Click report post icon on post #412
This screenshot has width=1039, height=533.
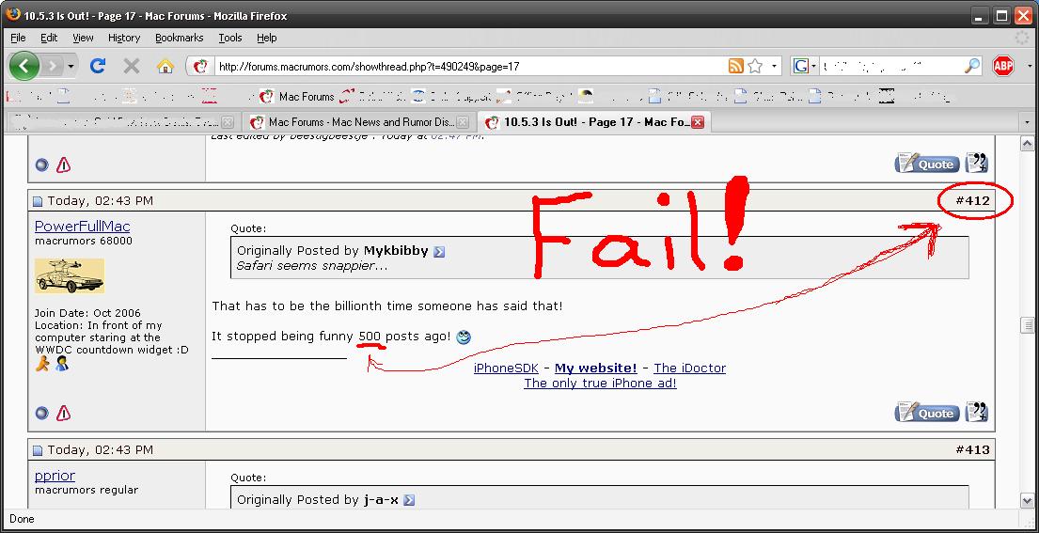tap(64, 414)
